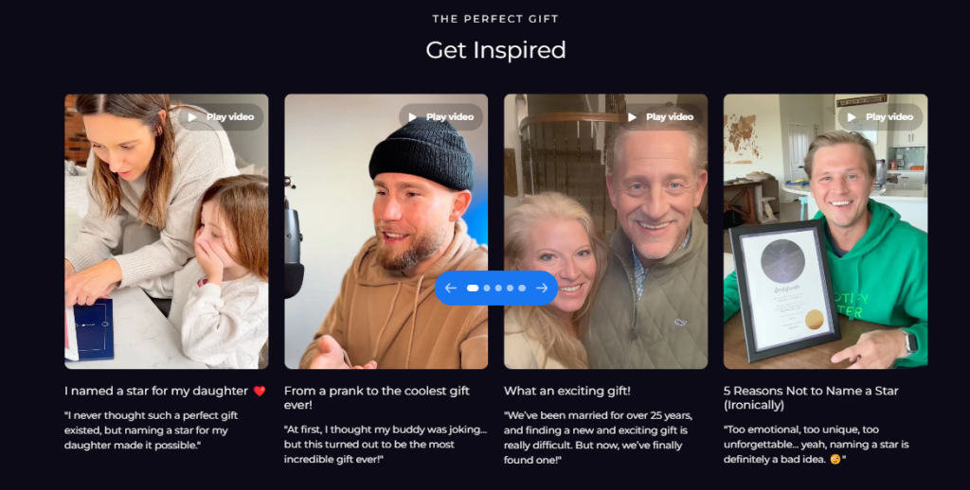This screenshot has height=490, width=970.
Task: Select the fifth carousel pagination dot
Action: pos(522,288)
